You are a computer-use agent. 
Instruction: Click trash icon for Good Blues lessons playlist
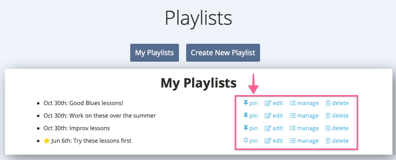(x=328, y=103)
